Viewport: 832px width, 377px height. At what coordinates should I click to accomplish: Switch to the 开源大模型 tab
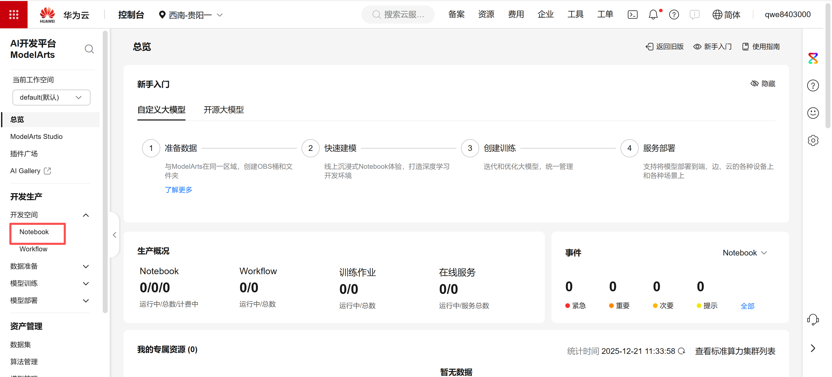click(223, 110)
